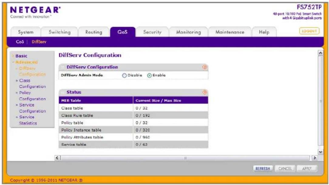Expand the Basic menu section
Screen dimensions: 329x185
point(21,56)
